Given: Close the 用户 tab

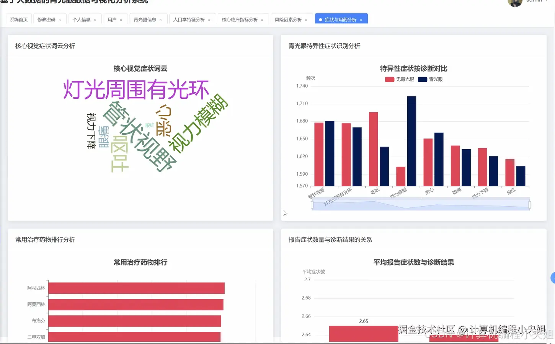Looking at the screenshot, I should click(x=122, y=19).
